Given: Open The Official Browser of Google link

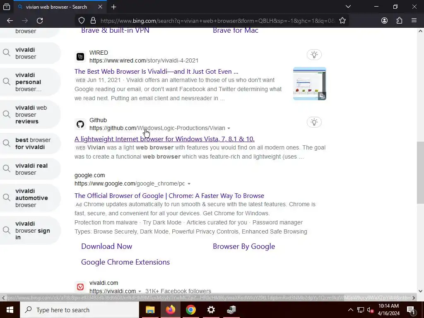Looking at the screenshot, I should pos(169,195).
